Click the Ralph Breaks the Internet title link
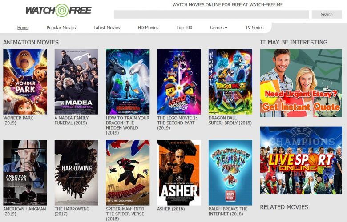Screen dimensions: 347x222 tap(228, 211)
